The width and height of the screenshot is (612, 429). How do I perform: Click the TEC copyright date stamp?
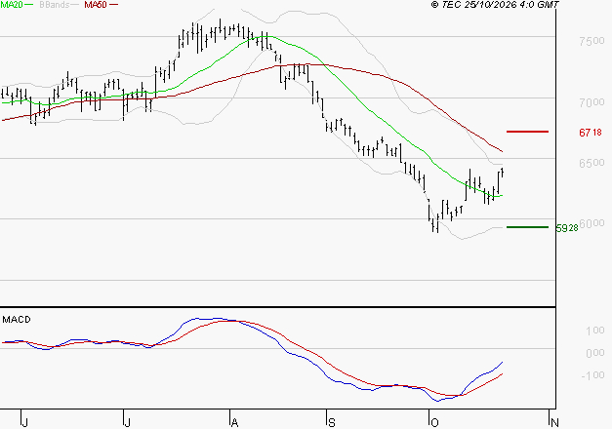[495, 5]
